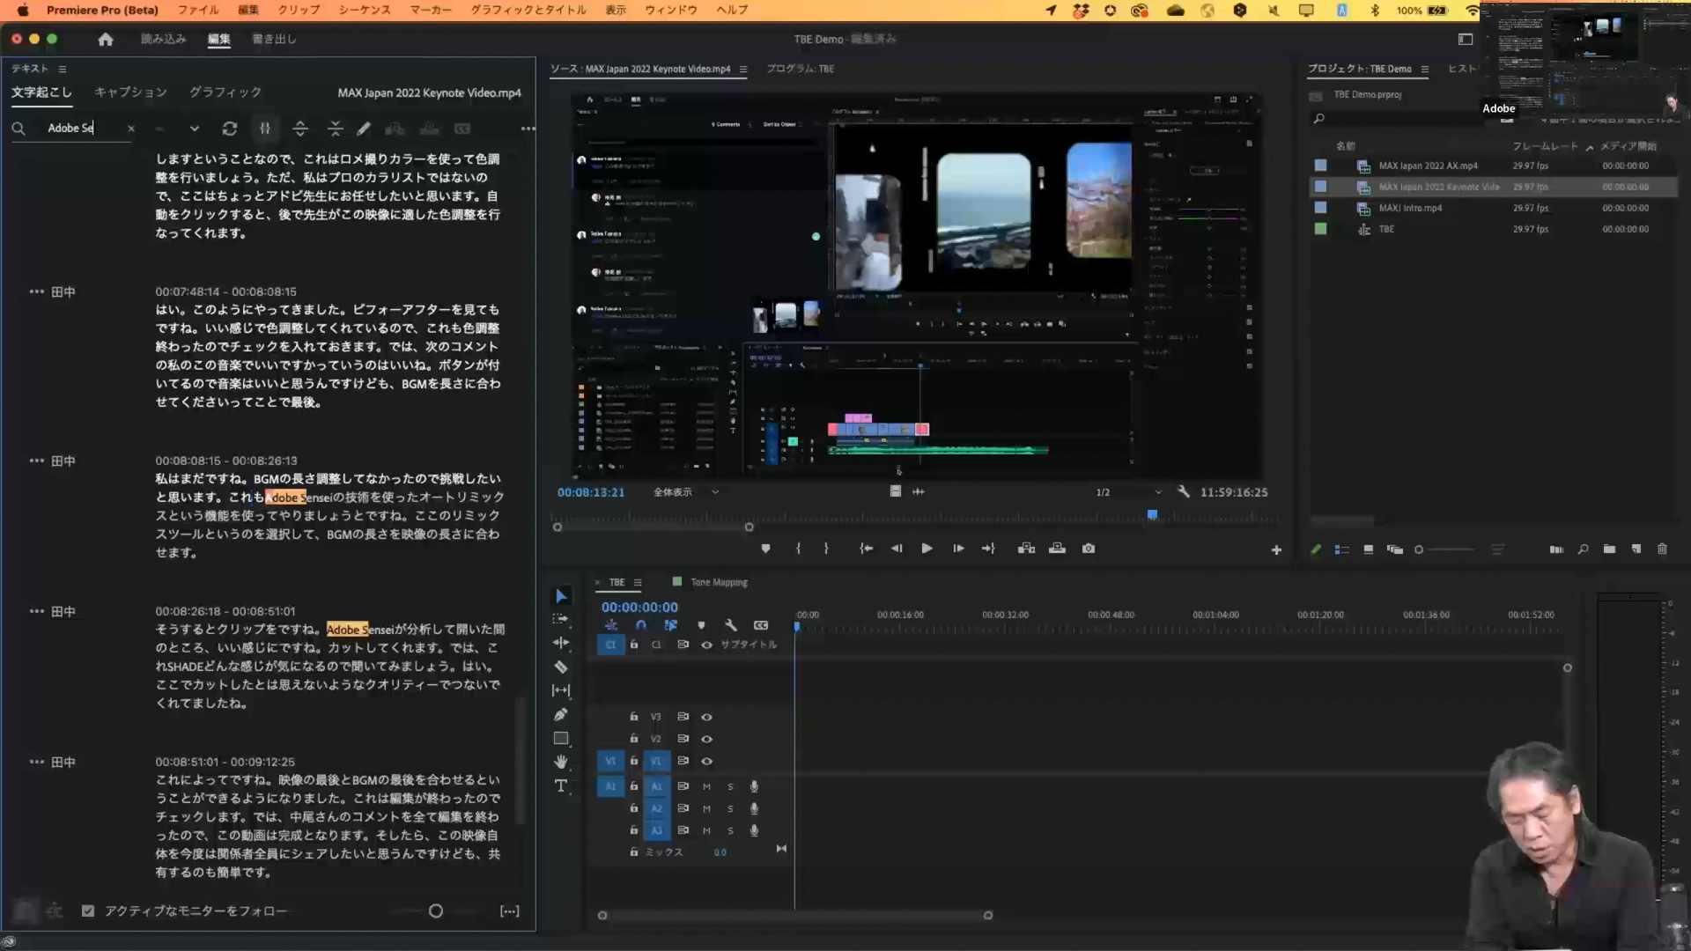1691x951 pixels.
Task: Clear the Adobe Se search text
Action: (x=131, y=129)
